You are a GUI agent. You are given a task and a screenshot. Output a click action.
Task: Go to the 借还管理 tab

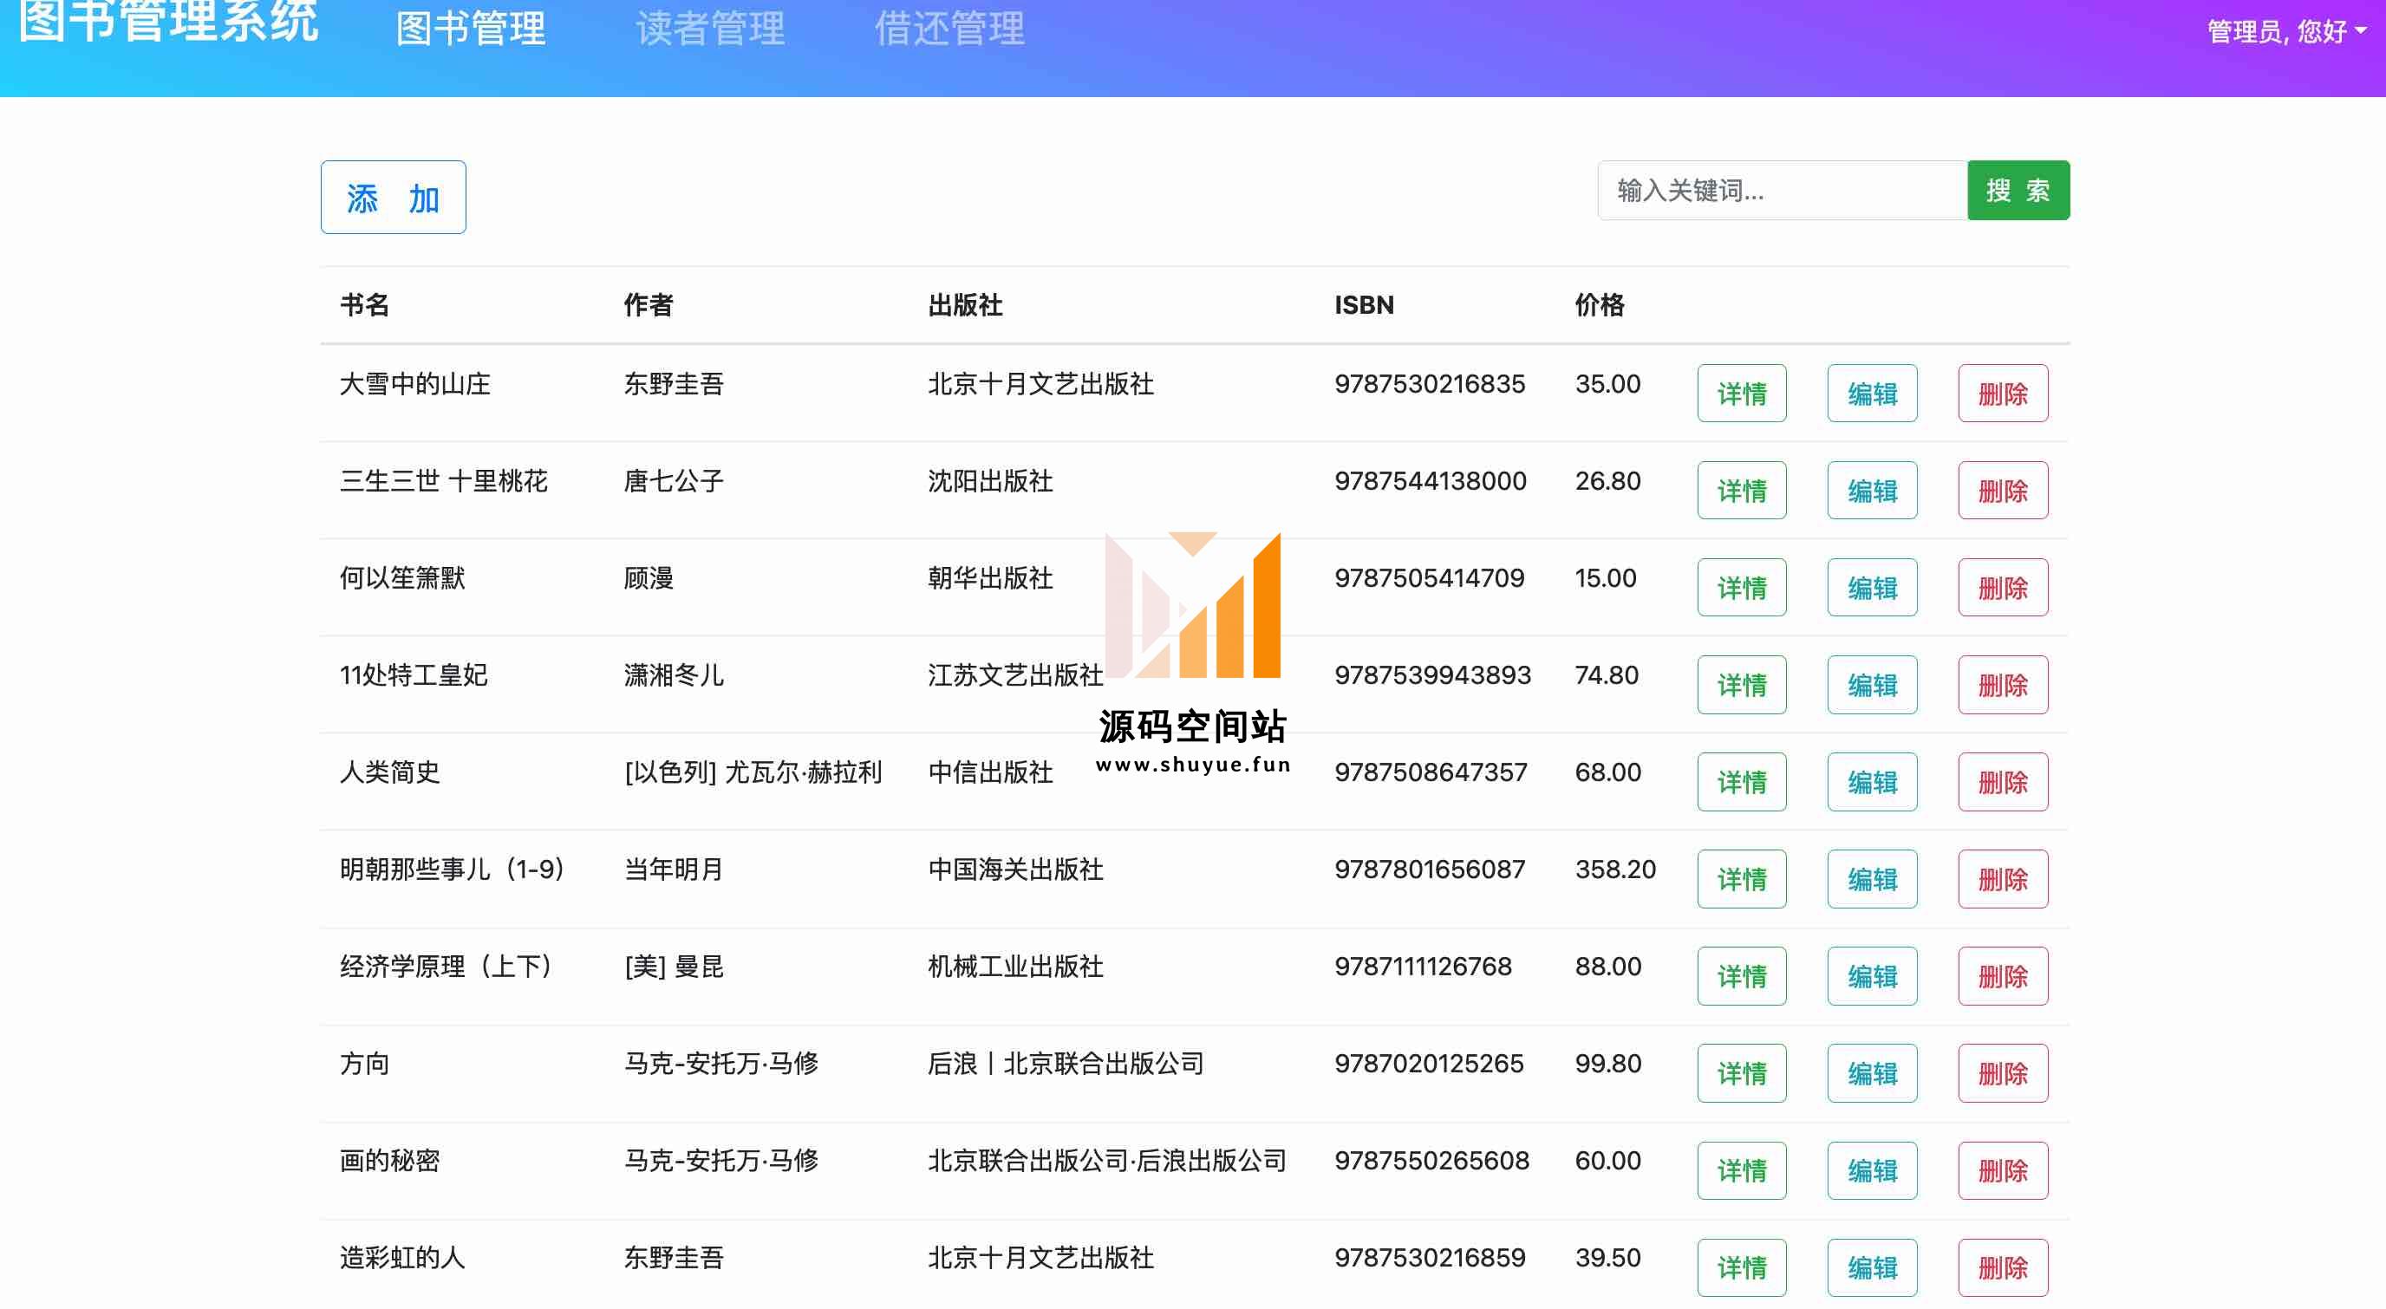coord(949,29)
